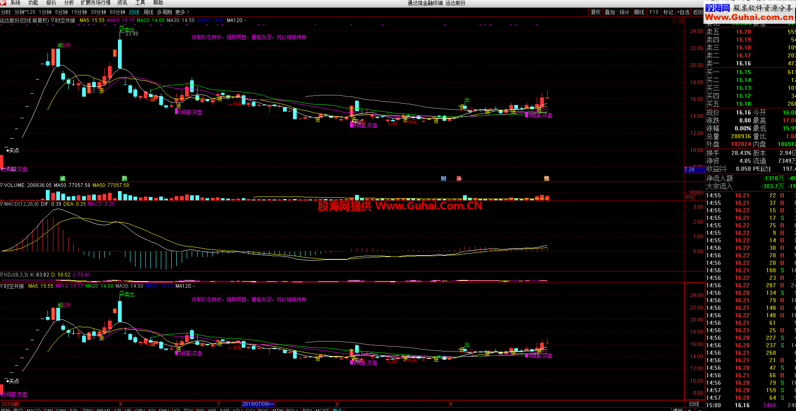The height and width of the screenshot is (411, 796).
Task: Select the MACD indicator tab at bottom
Action: [x=33, y=409]
